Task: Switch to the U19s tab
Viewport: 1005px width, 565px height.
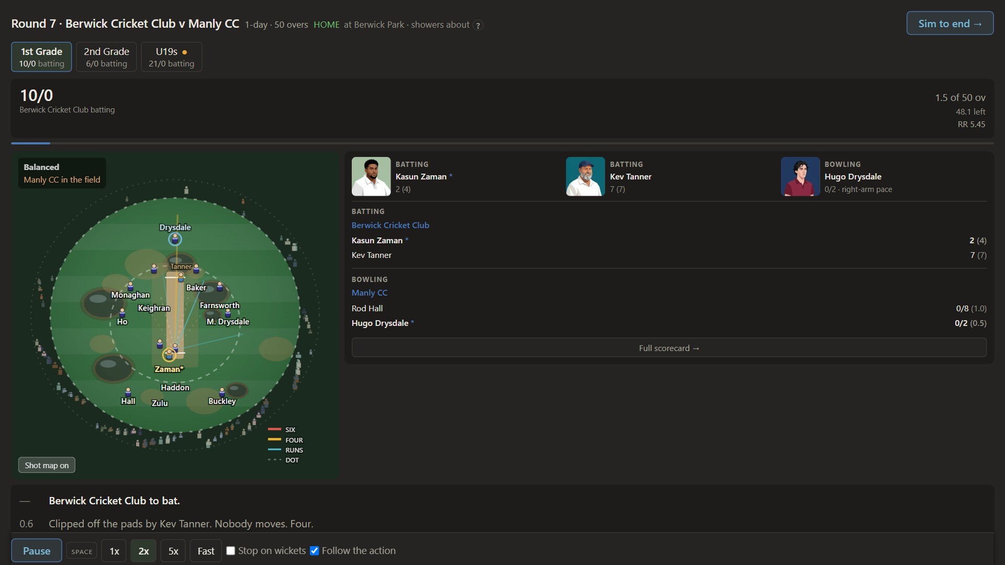Action: (171, 57)
